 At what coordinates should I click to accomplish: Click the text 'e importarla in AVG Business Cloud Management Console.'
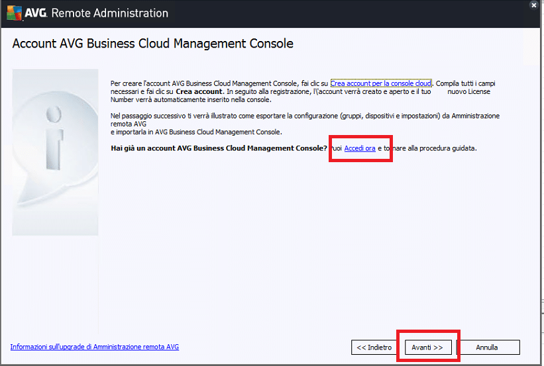tap(196, 132)
